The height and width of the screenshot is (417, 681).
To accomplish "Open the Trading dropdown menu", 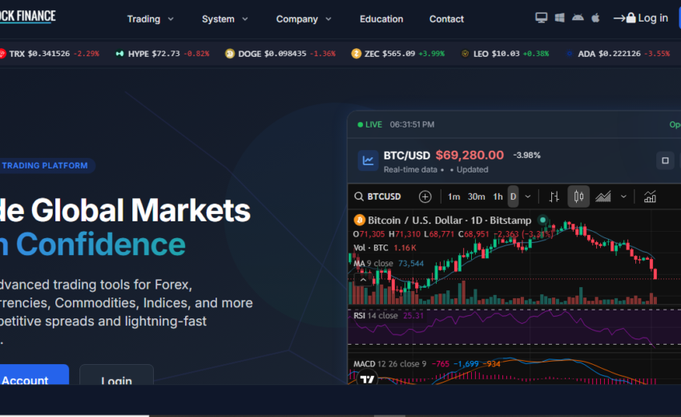I will 151,19.
